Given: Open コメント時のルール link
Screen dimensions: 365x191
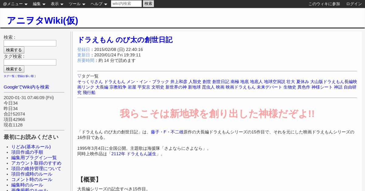Looking at the screenshot, I should click(x=32, y=179).
